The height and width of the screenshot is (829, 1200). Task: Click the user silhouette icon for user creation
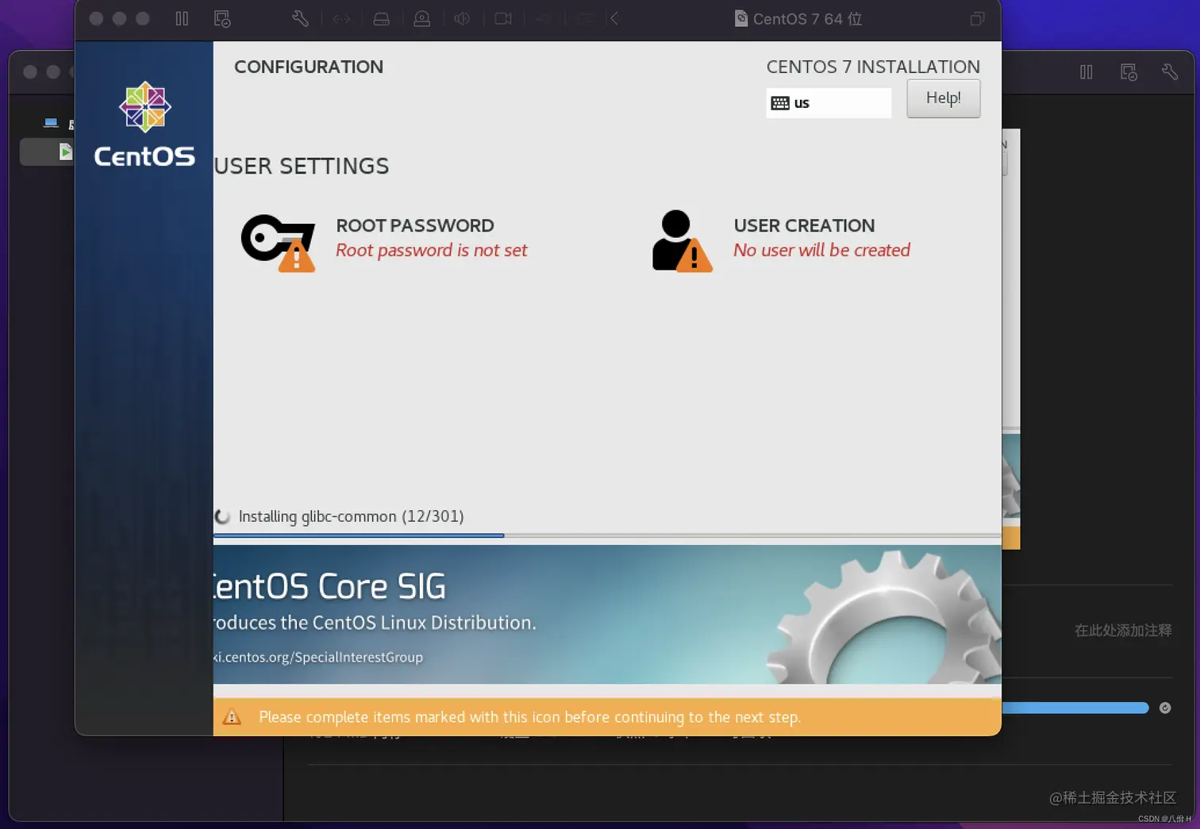682,240
